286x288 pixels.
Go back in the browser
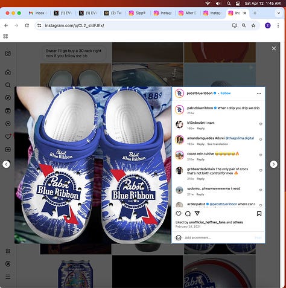[x=6, y=25]
